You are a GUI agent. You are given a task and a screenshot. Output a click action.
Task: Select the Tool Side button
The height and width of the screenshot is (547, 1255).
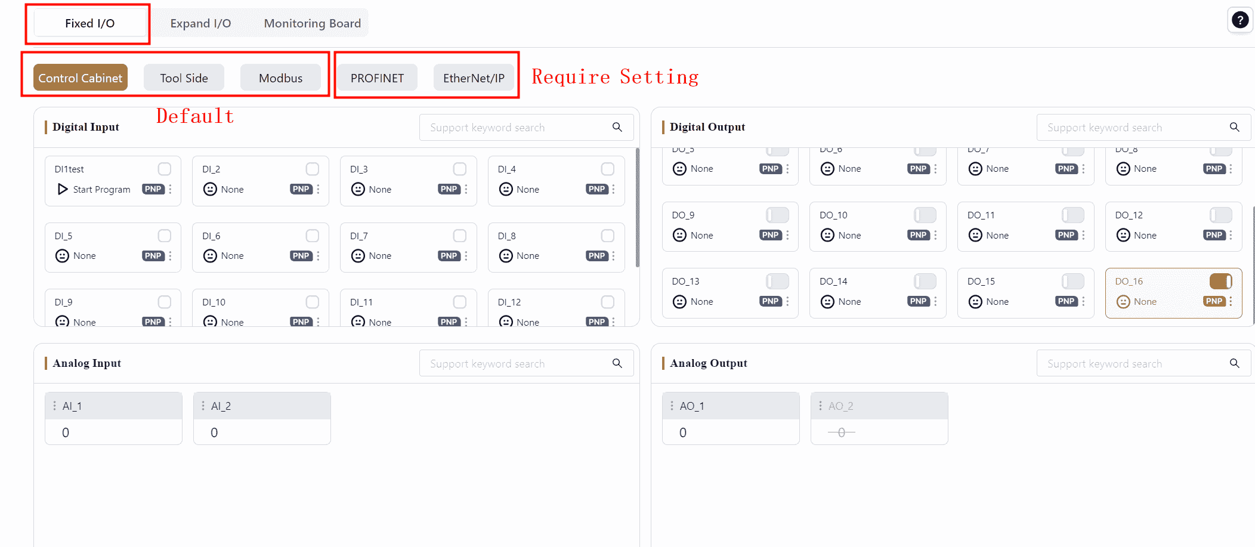[x=184, y=78]
